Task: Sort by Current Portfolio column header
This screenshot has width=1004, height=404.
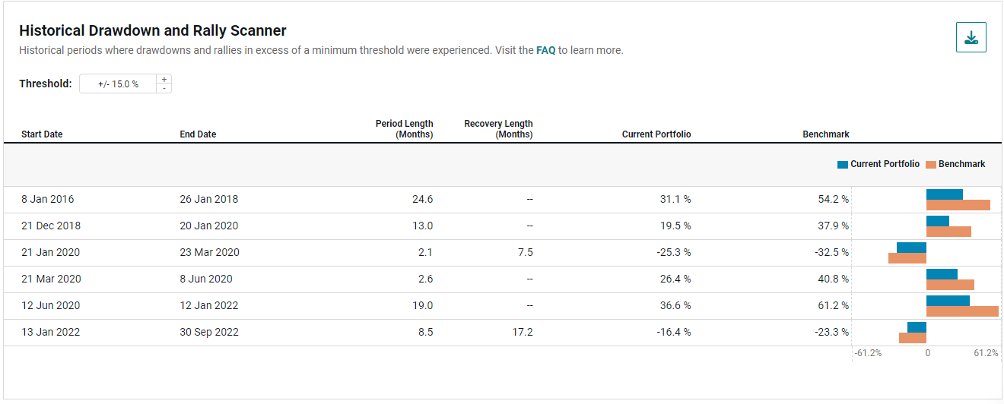Action: pyautogui.click(x=656, y=134)
